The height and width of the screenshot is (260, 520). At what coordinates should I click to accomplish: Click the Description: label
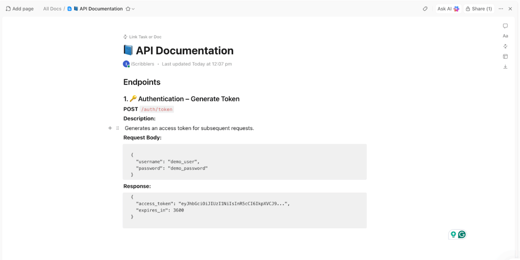pos(139,118)
